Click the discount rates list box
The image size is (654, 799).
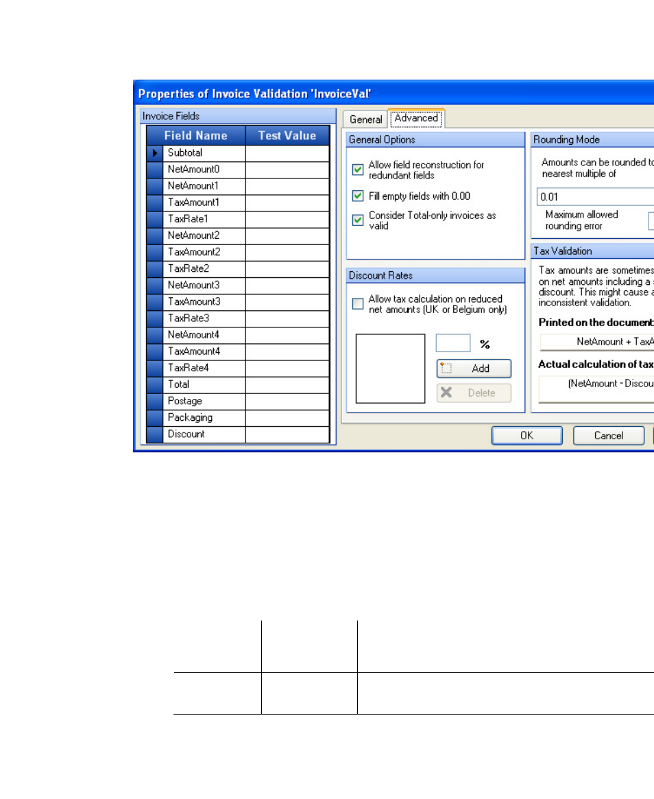point(390,369)
